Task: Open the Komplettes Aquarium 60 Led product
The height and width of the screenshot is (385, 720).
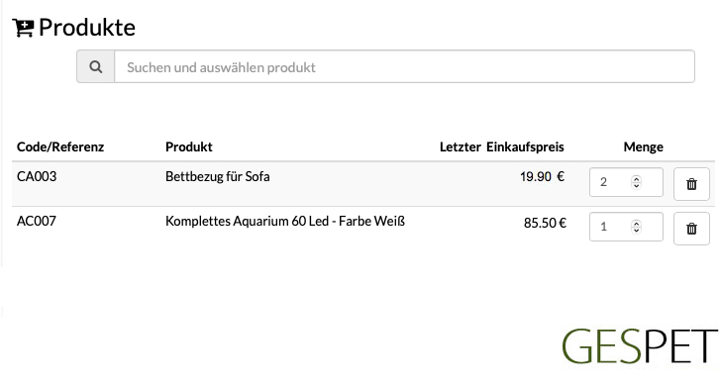Action: tap(284, 221)
